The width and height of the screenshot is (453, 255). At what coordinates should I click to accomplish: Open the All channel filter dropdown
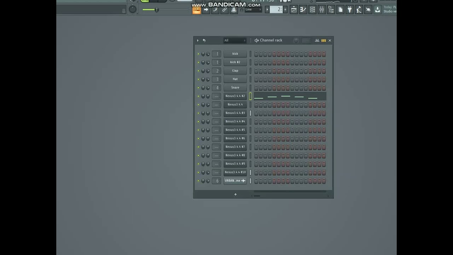click(x=234, y=40)
